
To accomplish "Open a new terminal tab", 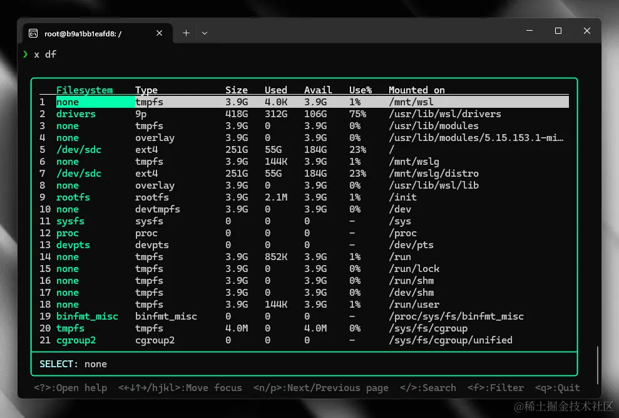I will (x=186, y=33).
